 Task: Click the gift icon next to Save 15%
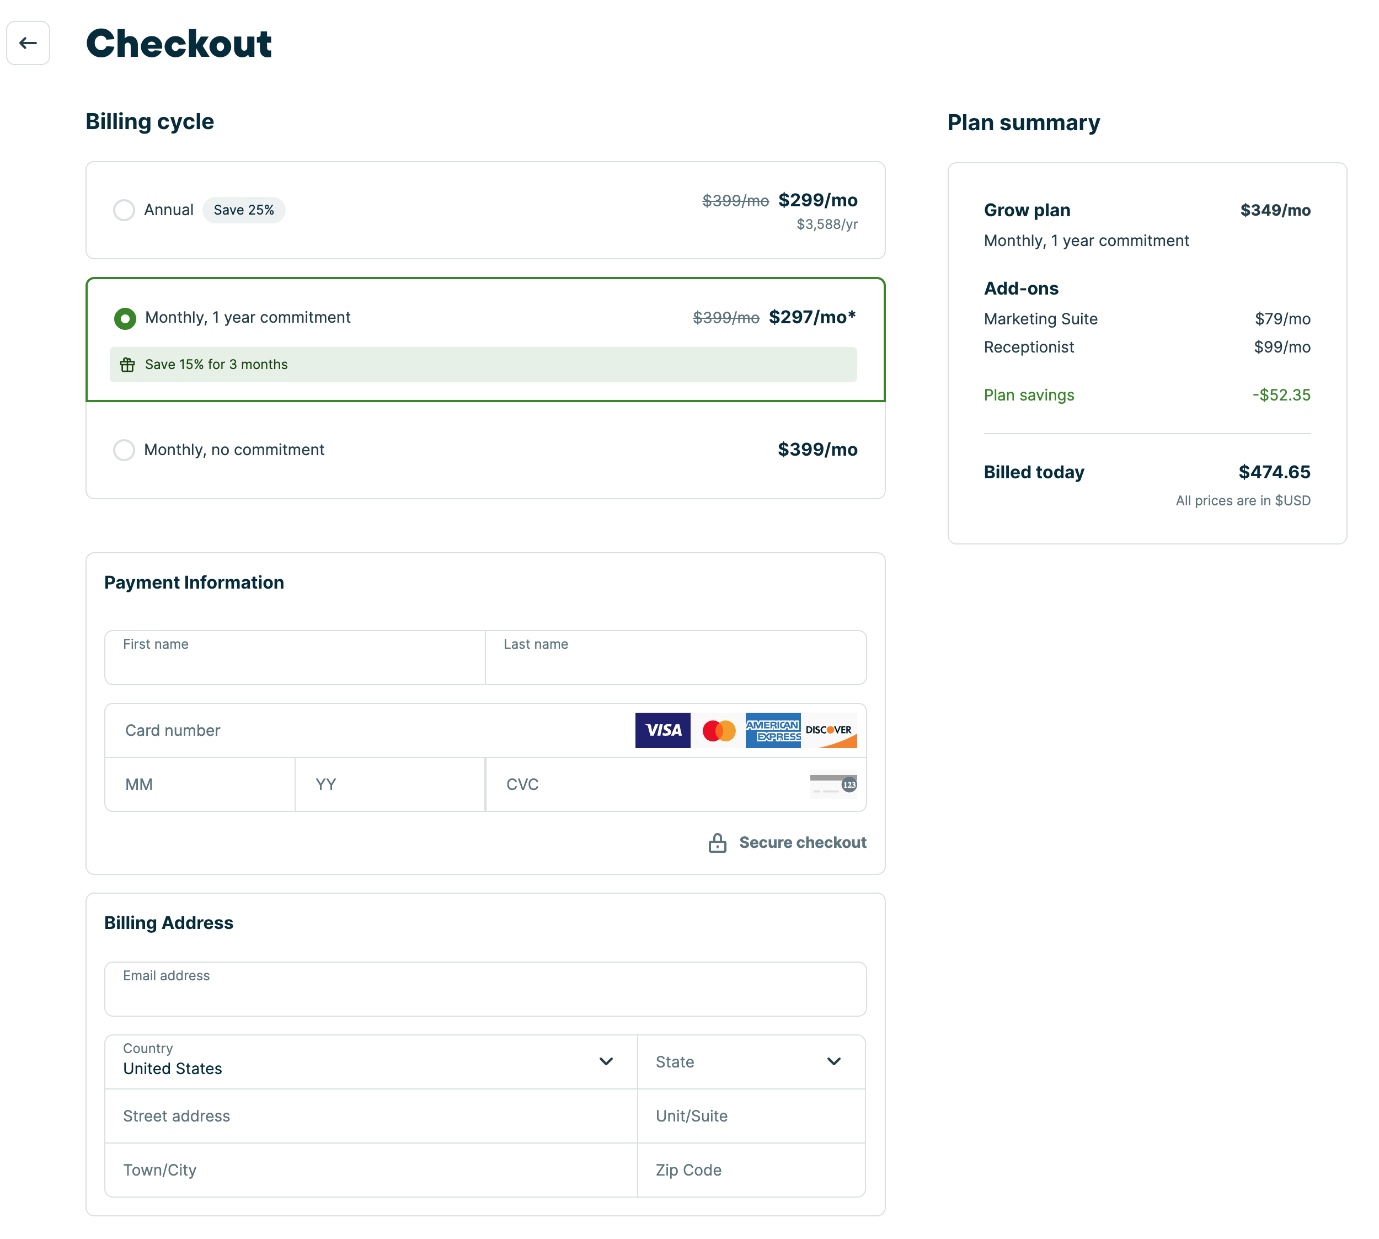pos(127,364)
